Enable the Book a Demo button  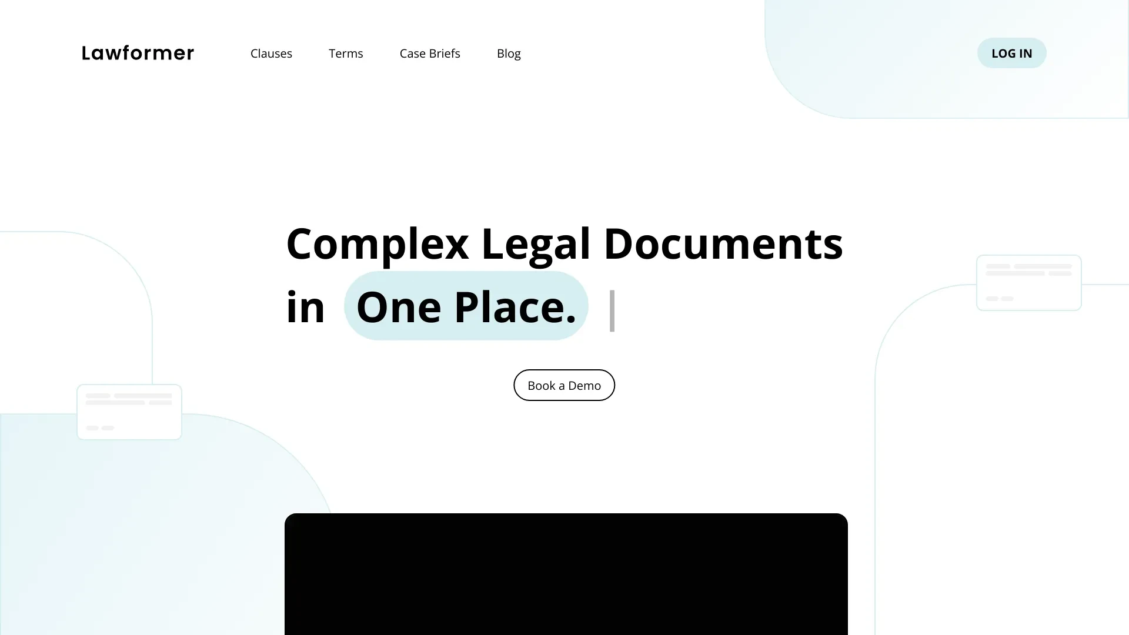click(x=564, y=385)
